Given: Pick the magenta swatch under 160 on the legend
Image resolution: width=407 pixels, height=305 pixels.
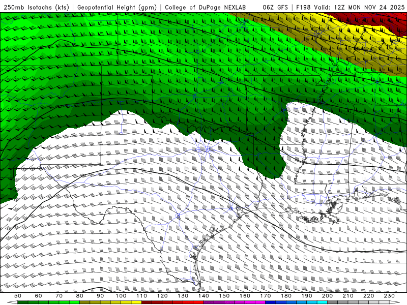Looking at the screenshot, I should (x=250, y=302).
